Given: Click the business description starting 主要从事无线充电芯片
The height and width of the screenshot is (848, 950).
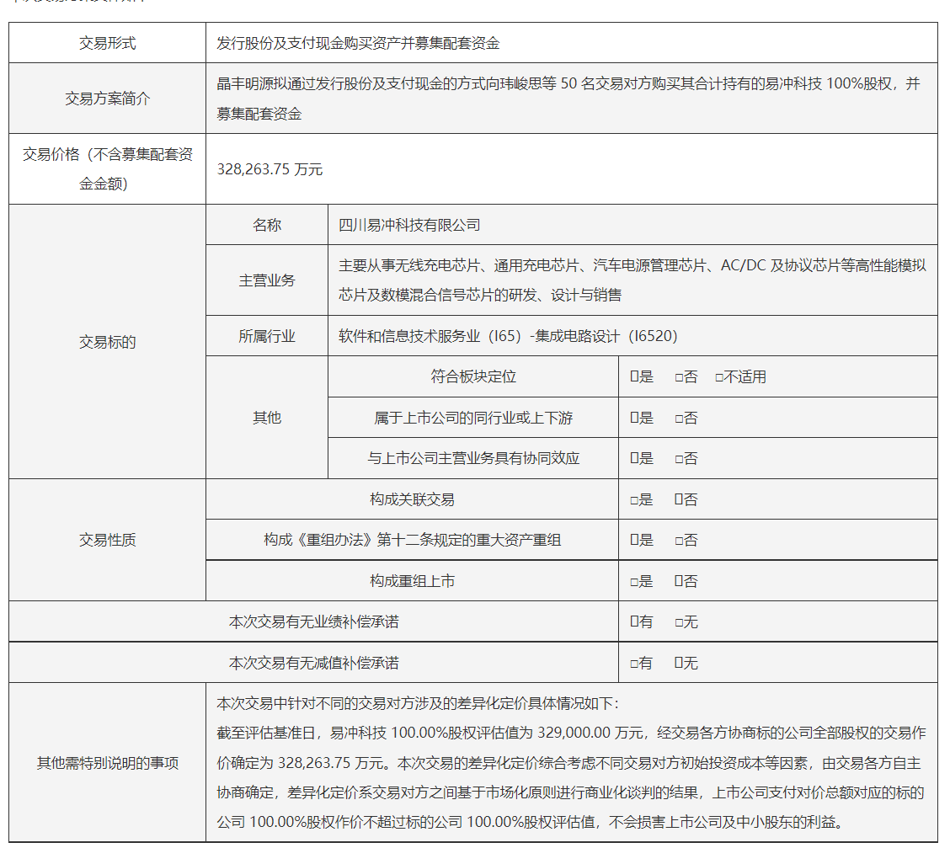Looking at the screenshot, I should pos(632,280).
